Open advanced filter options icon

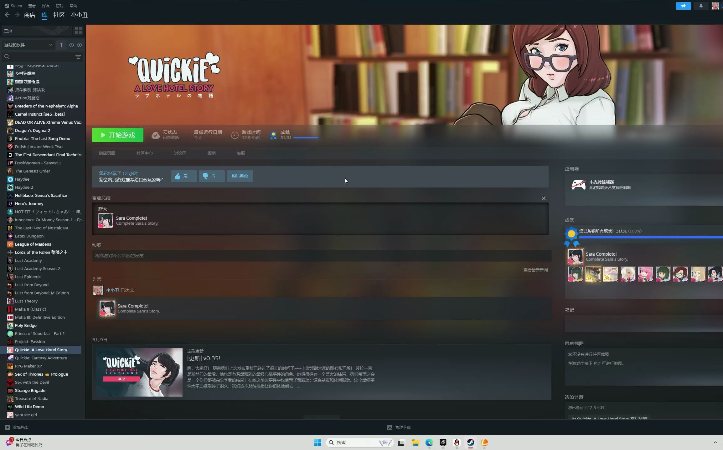pos(78,57)
